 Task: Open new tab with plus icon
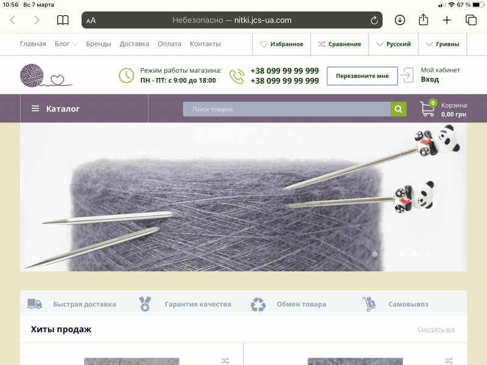(x=447, y=20)
